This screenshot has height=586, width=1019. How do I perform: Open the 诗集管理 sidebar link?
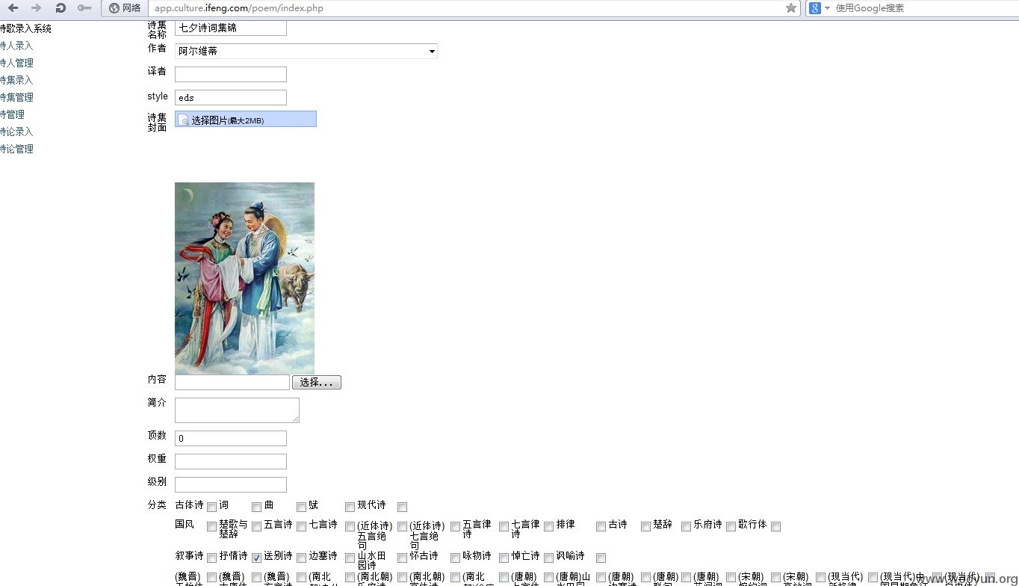(x=16, y=97)
